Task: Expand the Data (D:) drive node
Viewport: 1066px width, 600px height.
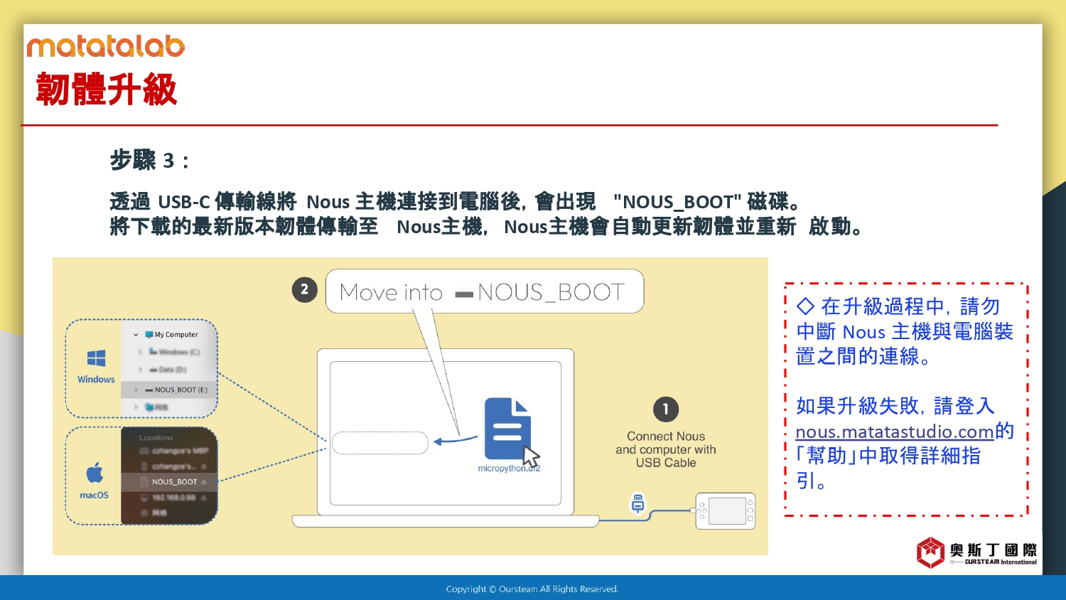Action: coord(140,370)
